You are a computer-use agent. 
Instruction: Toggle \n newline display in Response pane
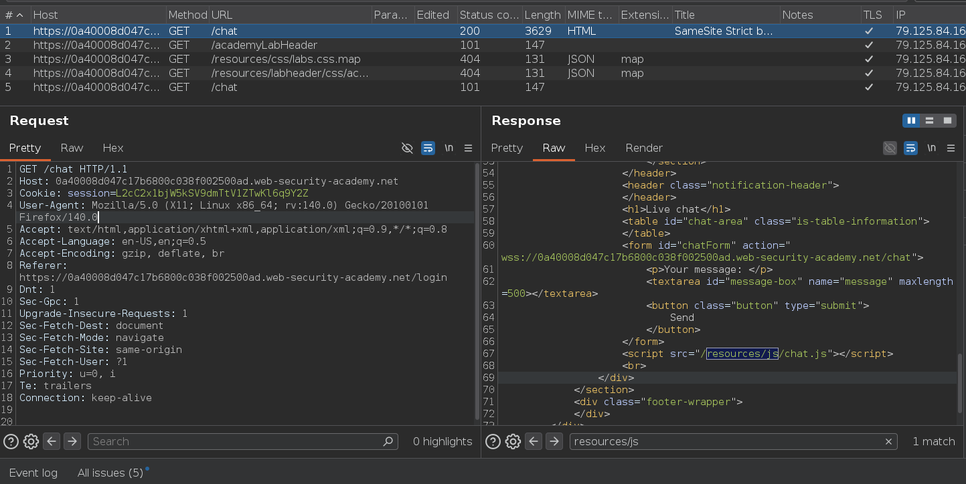(x=931, y=148)
